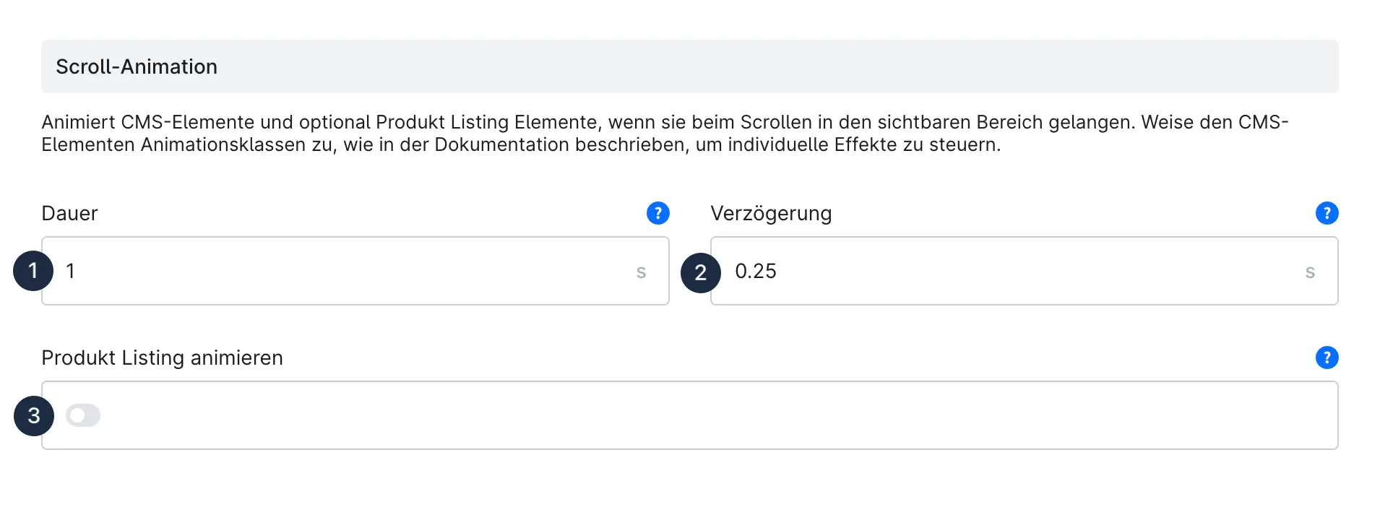Open the help tooltip for Verzögerung
The image size is (1380, 507).
1327,213
